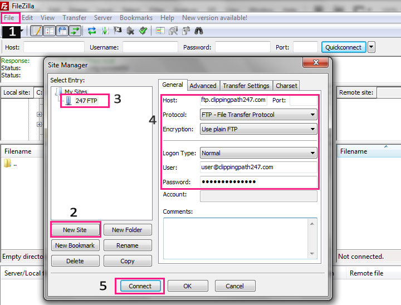Close Site Manager with red X

316,62
